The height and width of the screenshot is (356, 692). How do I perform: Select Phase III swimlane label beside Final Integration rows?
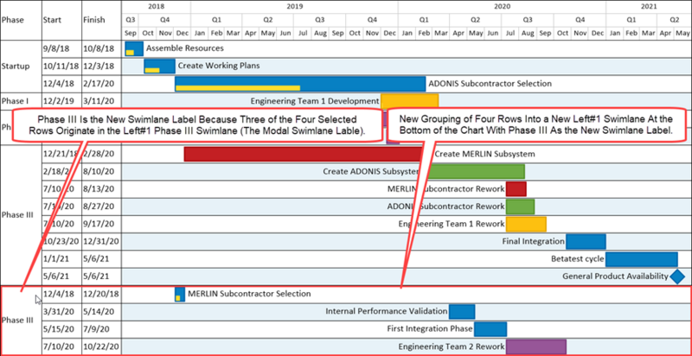click(x=17, y=215)
